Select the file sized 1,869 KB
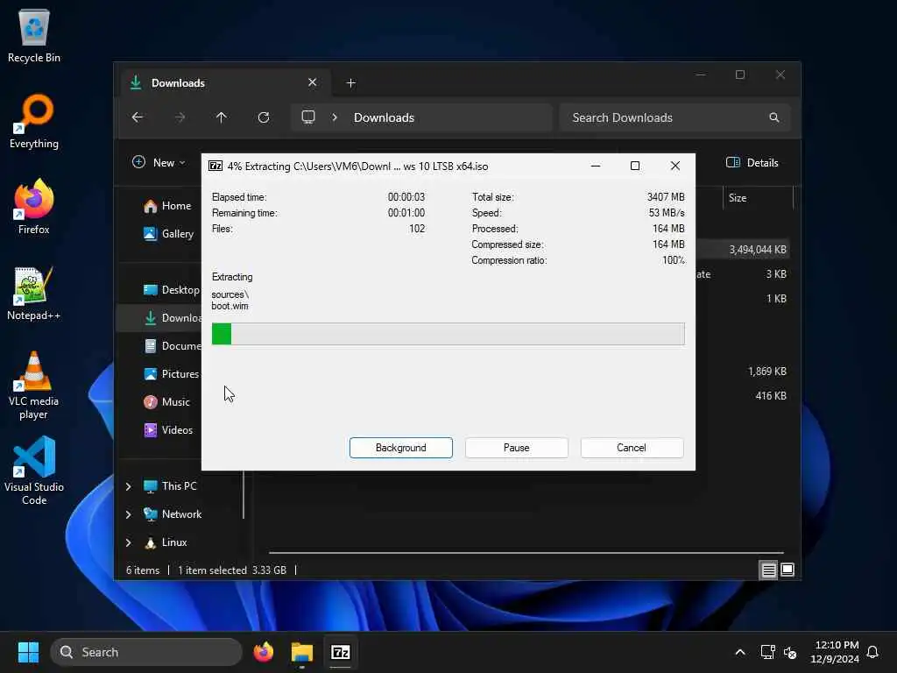This screenshot has height=673, width=897. (767, 372)
